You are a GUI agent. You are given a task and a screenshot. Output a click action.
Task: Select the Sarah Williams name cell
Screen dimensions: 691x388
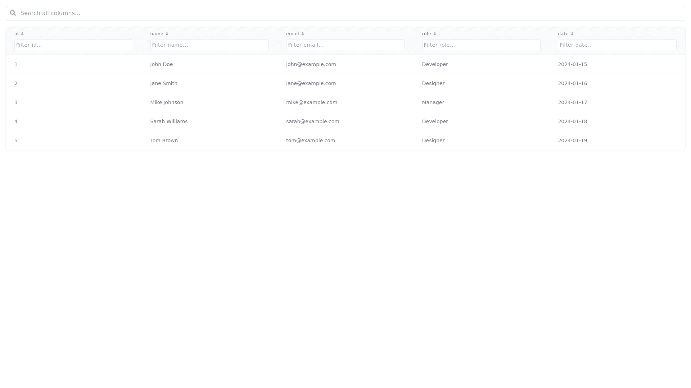click(169, 121)
